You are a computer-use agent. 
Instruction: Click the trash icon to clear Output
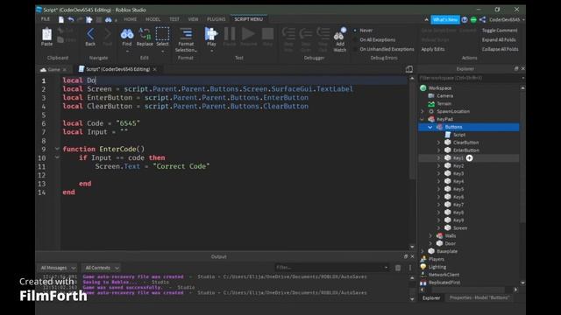tap(398, 268)
